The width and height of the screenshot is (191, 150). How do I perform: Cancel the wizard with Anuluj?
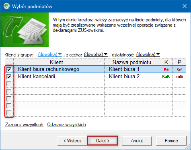pyautogui.click(x=137, y=141)
